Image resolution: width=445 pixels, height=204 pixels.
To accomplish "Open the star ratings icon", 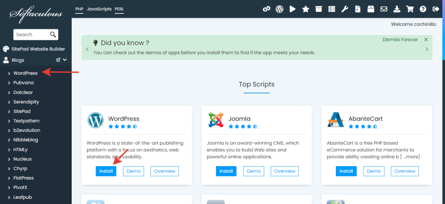I will coord(306,9).
